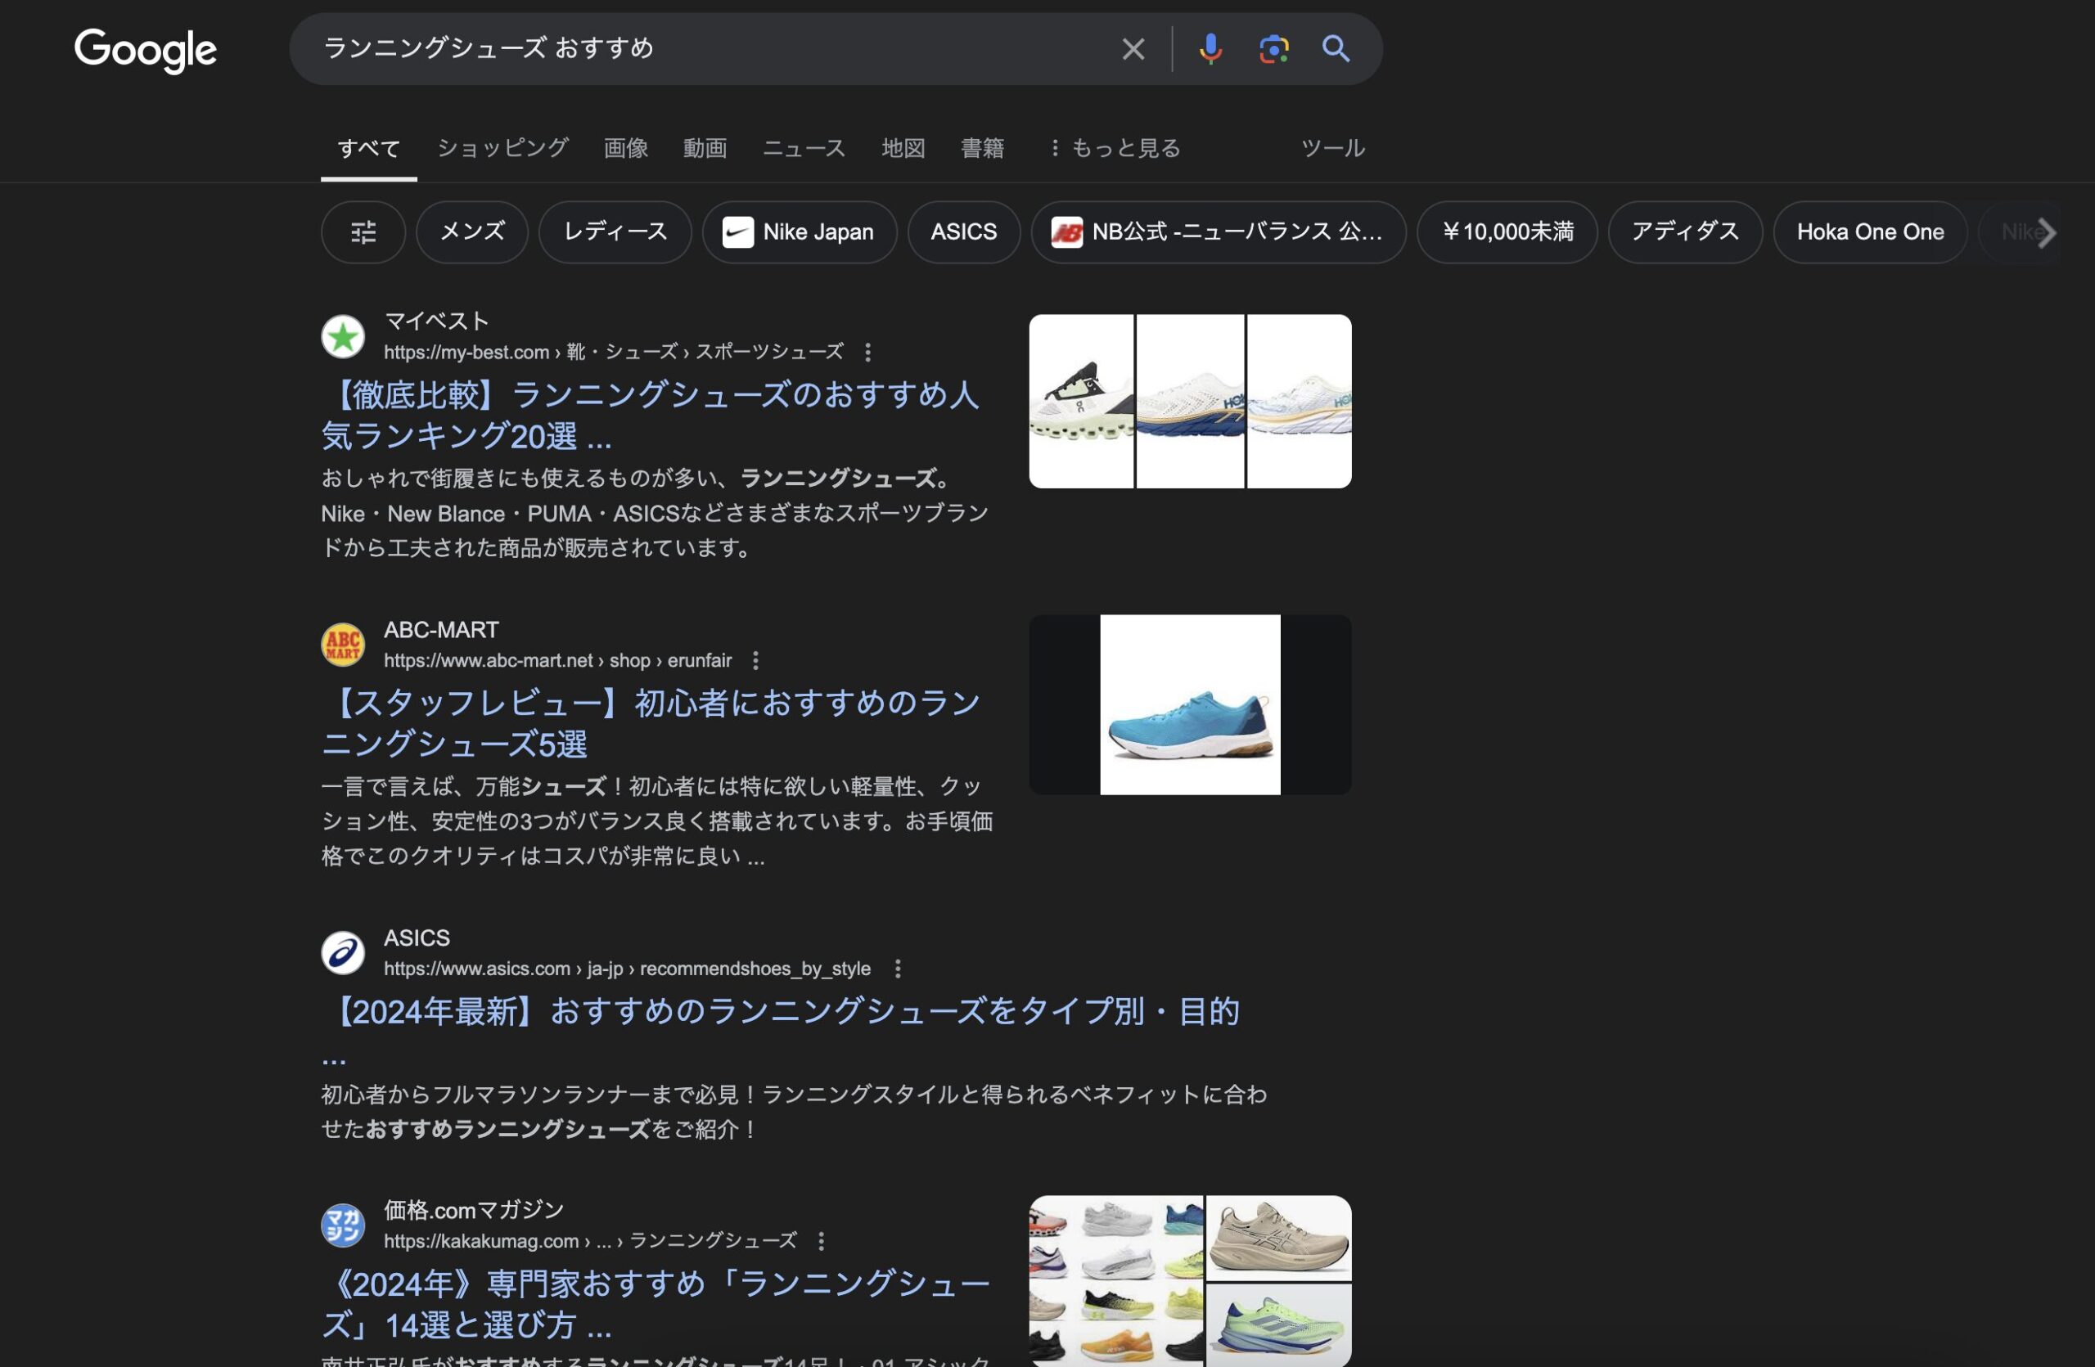
Task: Click the マイベスト result shoe thumbnails
Action: (x=1190, y=401)
